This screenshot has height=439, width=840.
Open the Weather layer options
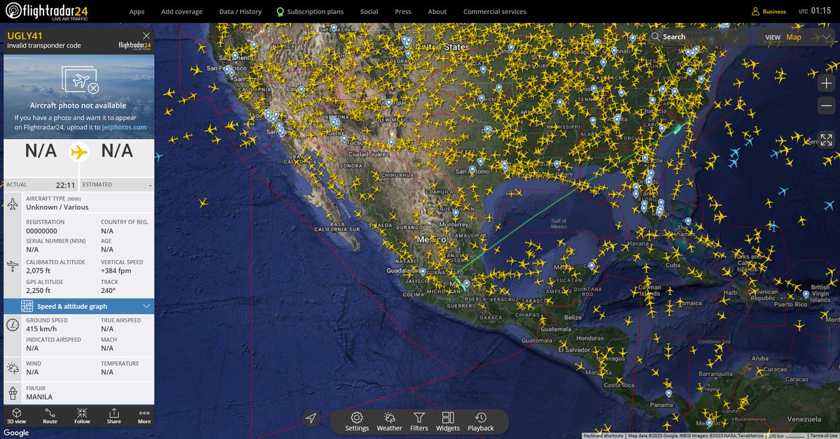tap(389, 422)
